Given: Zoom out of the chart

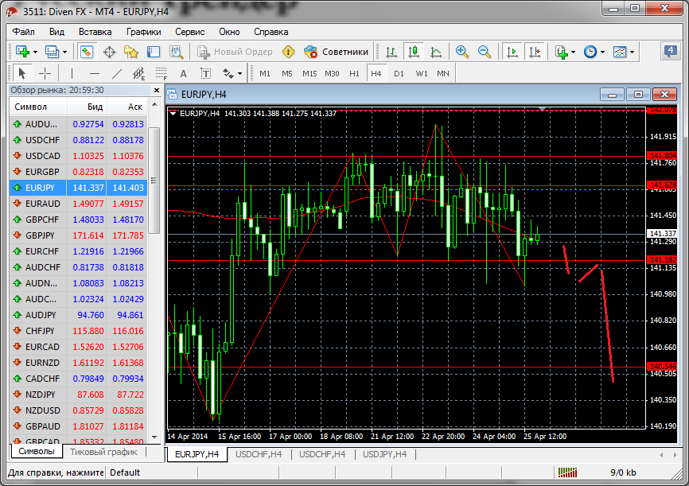Looking at the screenshot, I should coord(485,52).
